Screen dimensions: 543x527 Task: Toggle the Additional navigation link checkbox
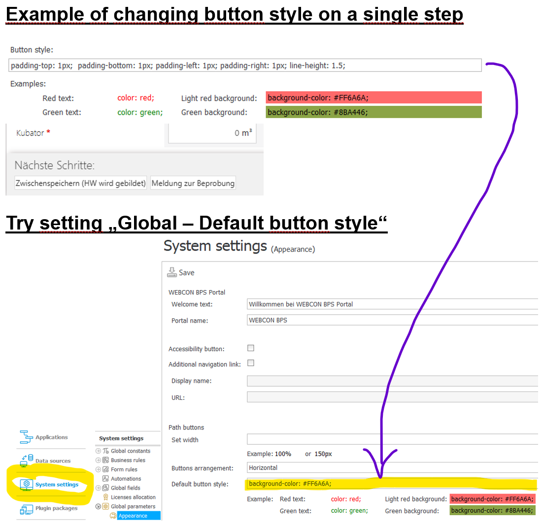pos(251,363)
